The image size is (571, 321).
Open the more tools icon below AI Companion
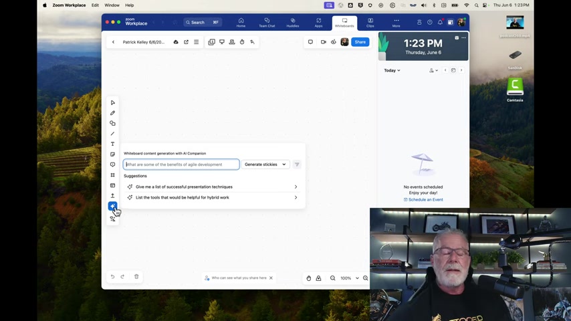point(112,219)
